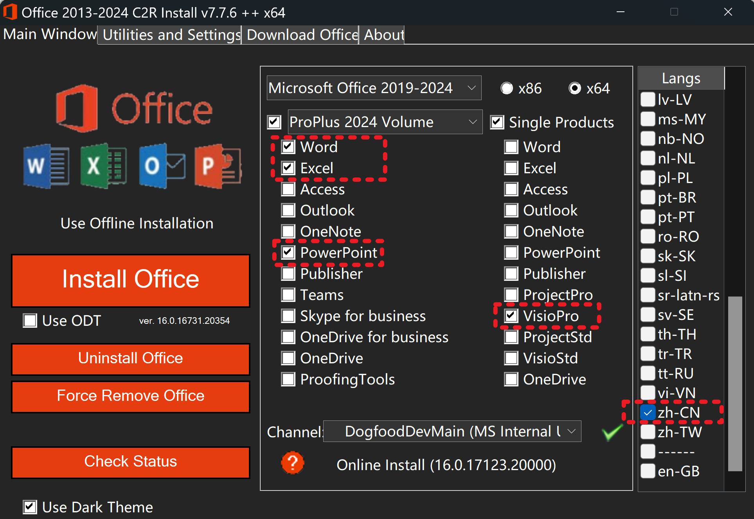Click the PowerPoint icon in the logo
Screen dimensions: 754x519
point(218,166)
